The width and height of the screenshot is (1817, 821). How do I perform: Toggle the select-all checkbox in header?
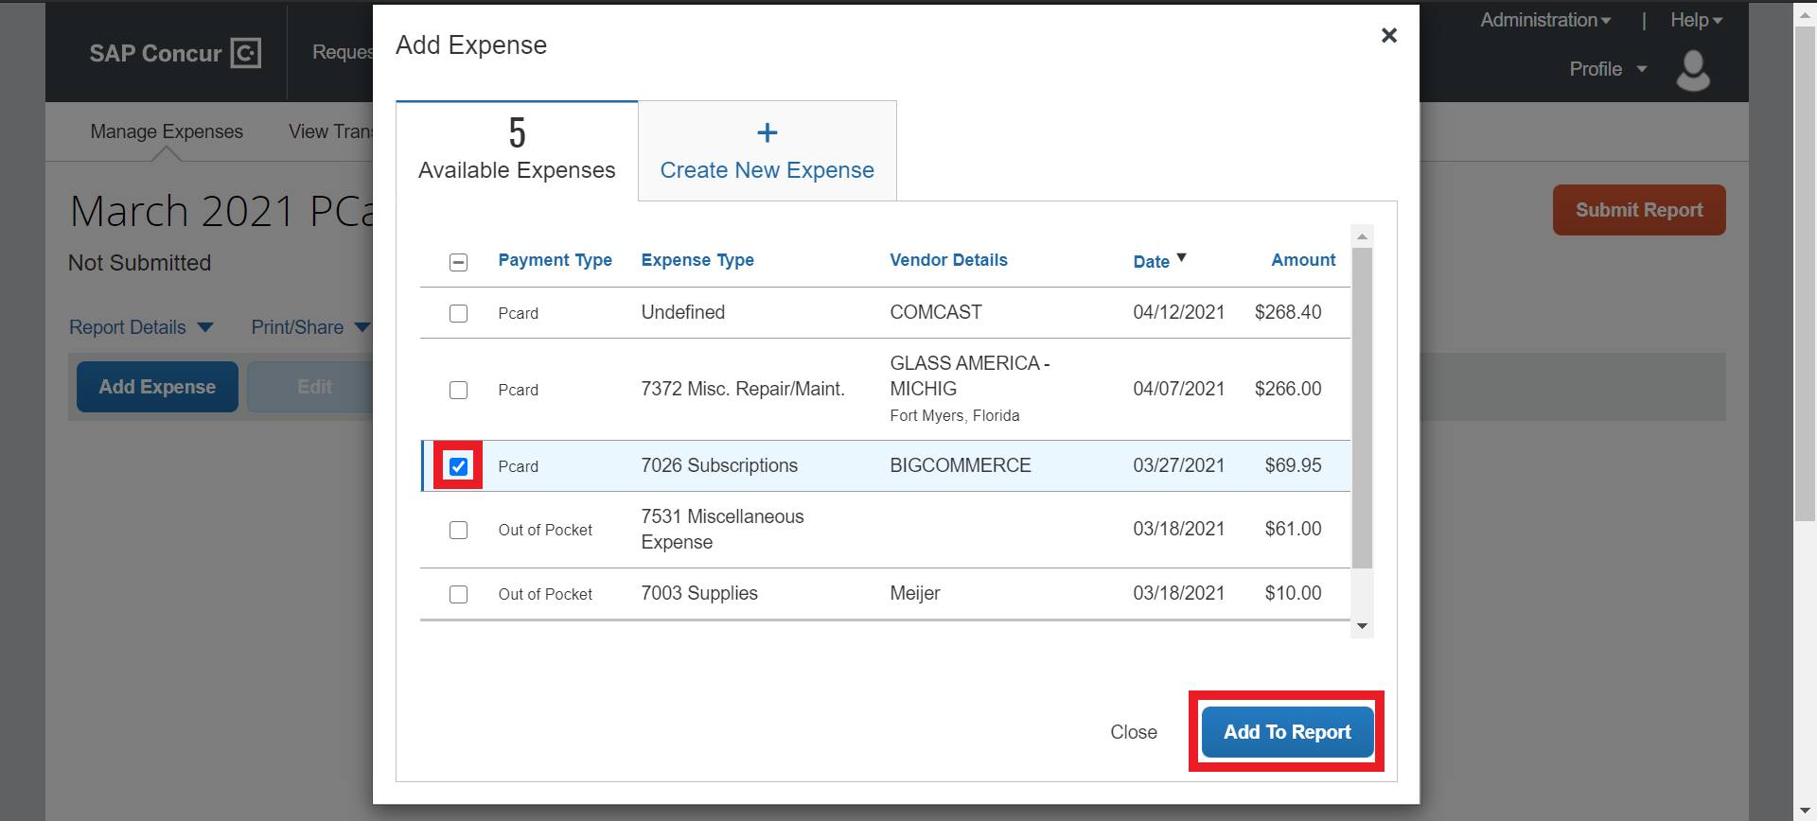click(x=458, y=262)
